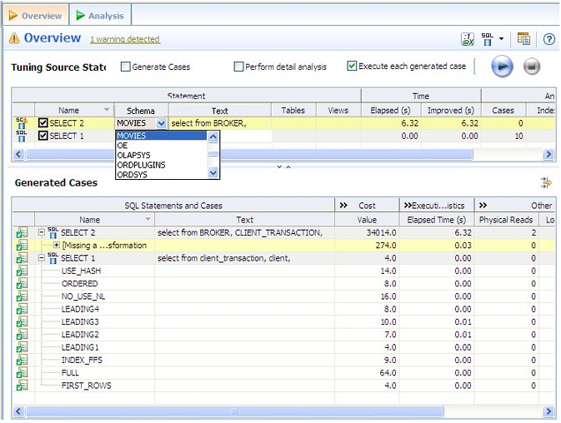This screenshot has height=423, width=561.
Task: Click the Excel export icon in the toolbar
Action: click(x=468, y=39)
